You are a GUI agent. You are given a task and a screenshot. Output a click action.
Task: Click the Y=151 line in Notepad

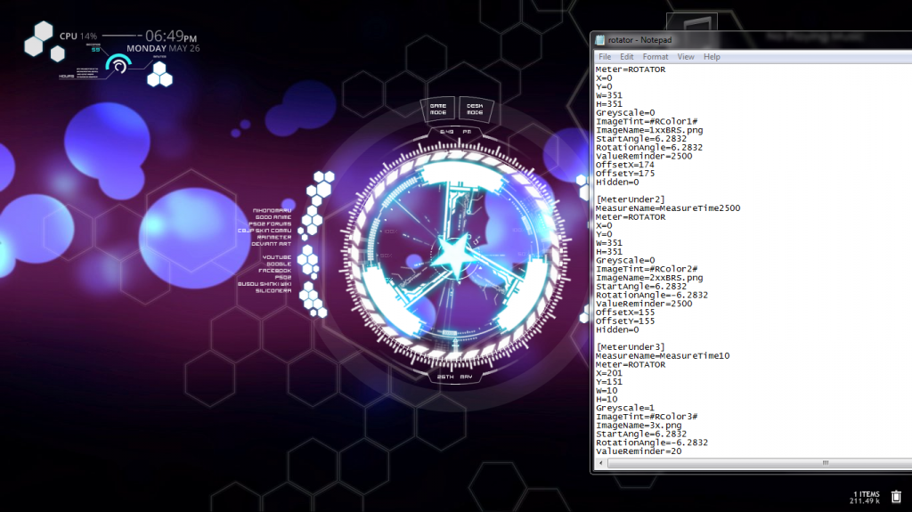pyautogui.click(x=609, y=382)
